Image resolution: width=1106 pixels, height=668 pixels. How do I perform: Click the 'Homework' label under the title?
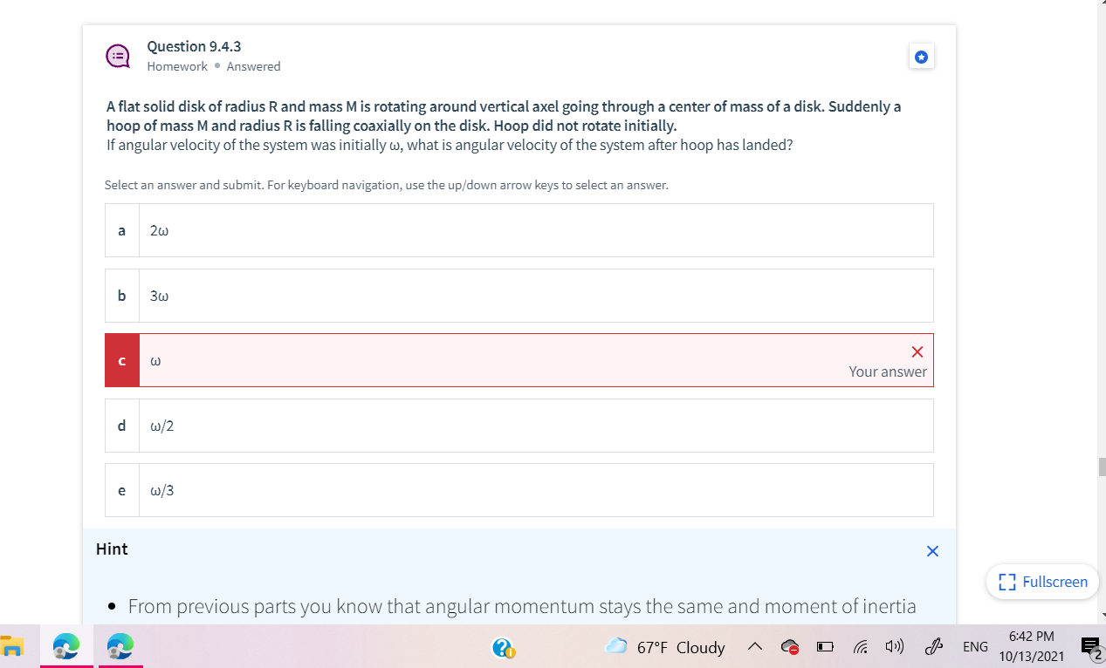177,66
